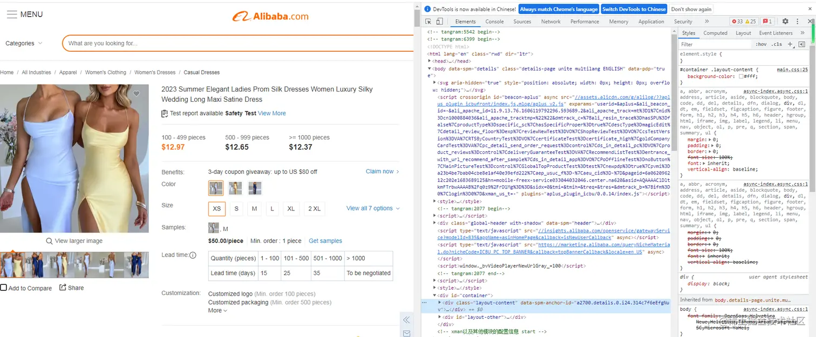The height and width of the screenshot is (337, 816).
Task: Collapse the body element node
Action: coord(430,69)
